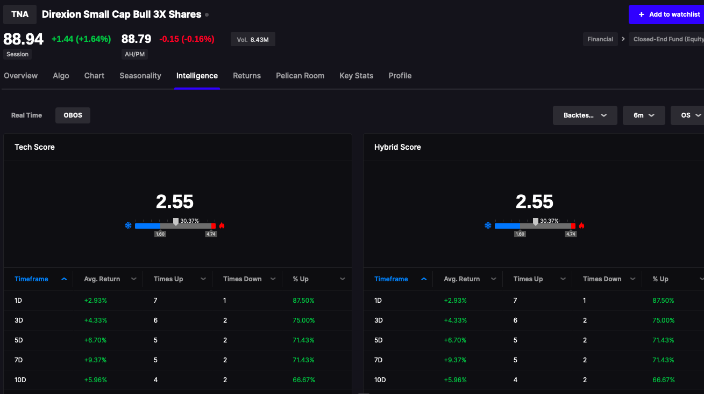
Task: Expand Times Down column menu in Tech Score
Action: pyautogui.click(x=273, y=279)
